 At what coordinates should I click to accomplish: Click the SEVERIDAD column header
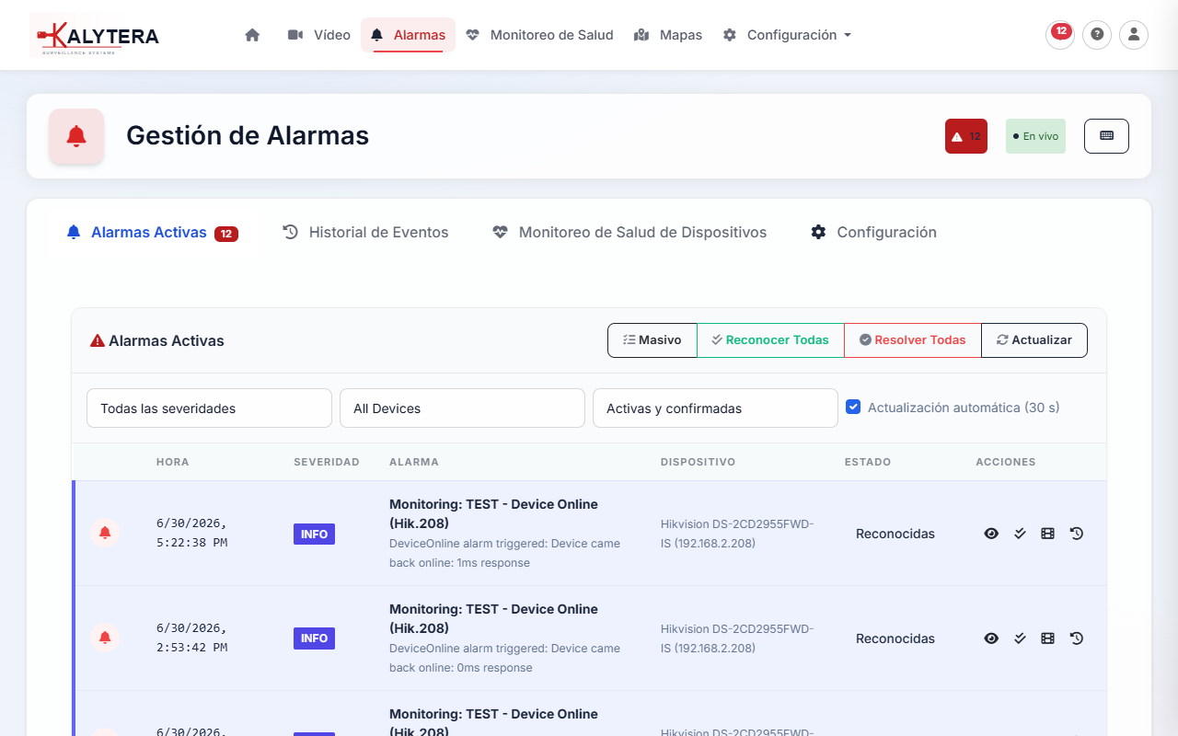(327, 462)
